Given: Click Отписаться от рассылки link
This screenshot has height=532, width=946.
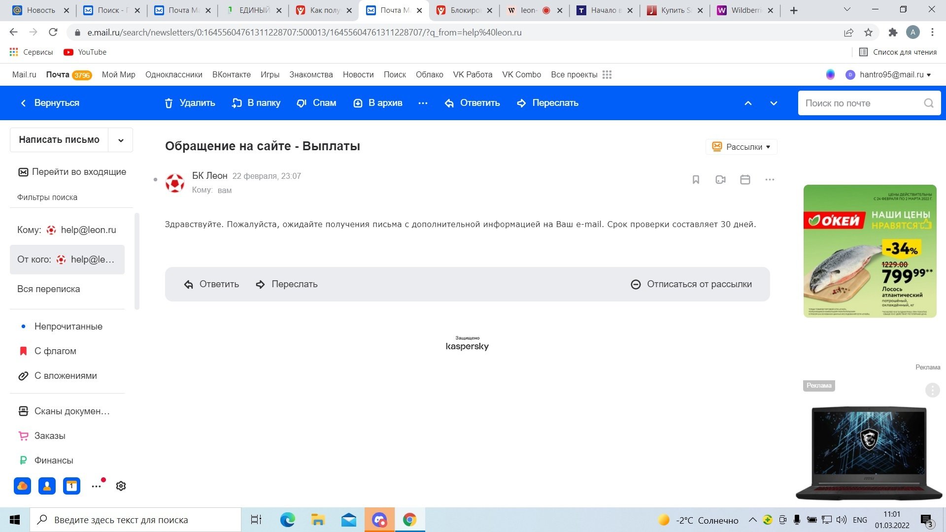Looking at the screenshot, I should (692, 284).
